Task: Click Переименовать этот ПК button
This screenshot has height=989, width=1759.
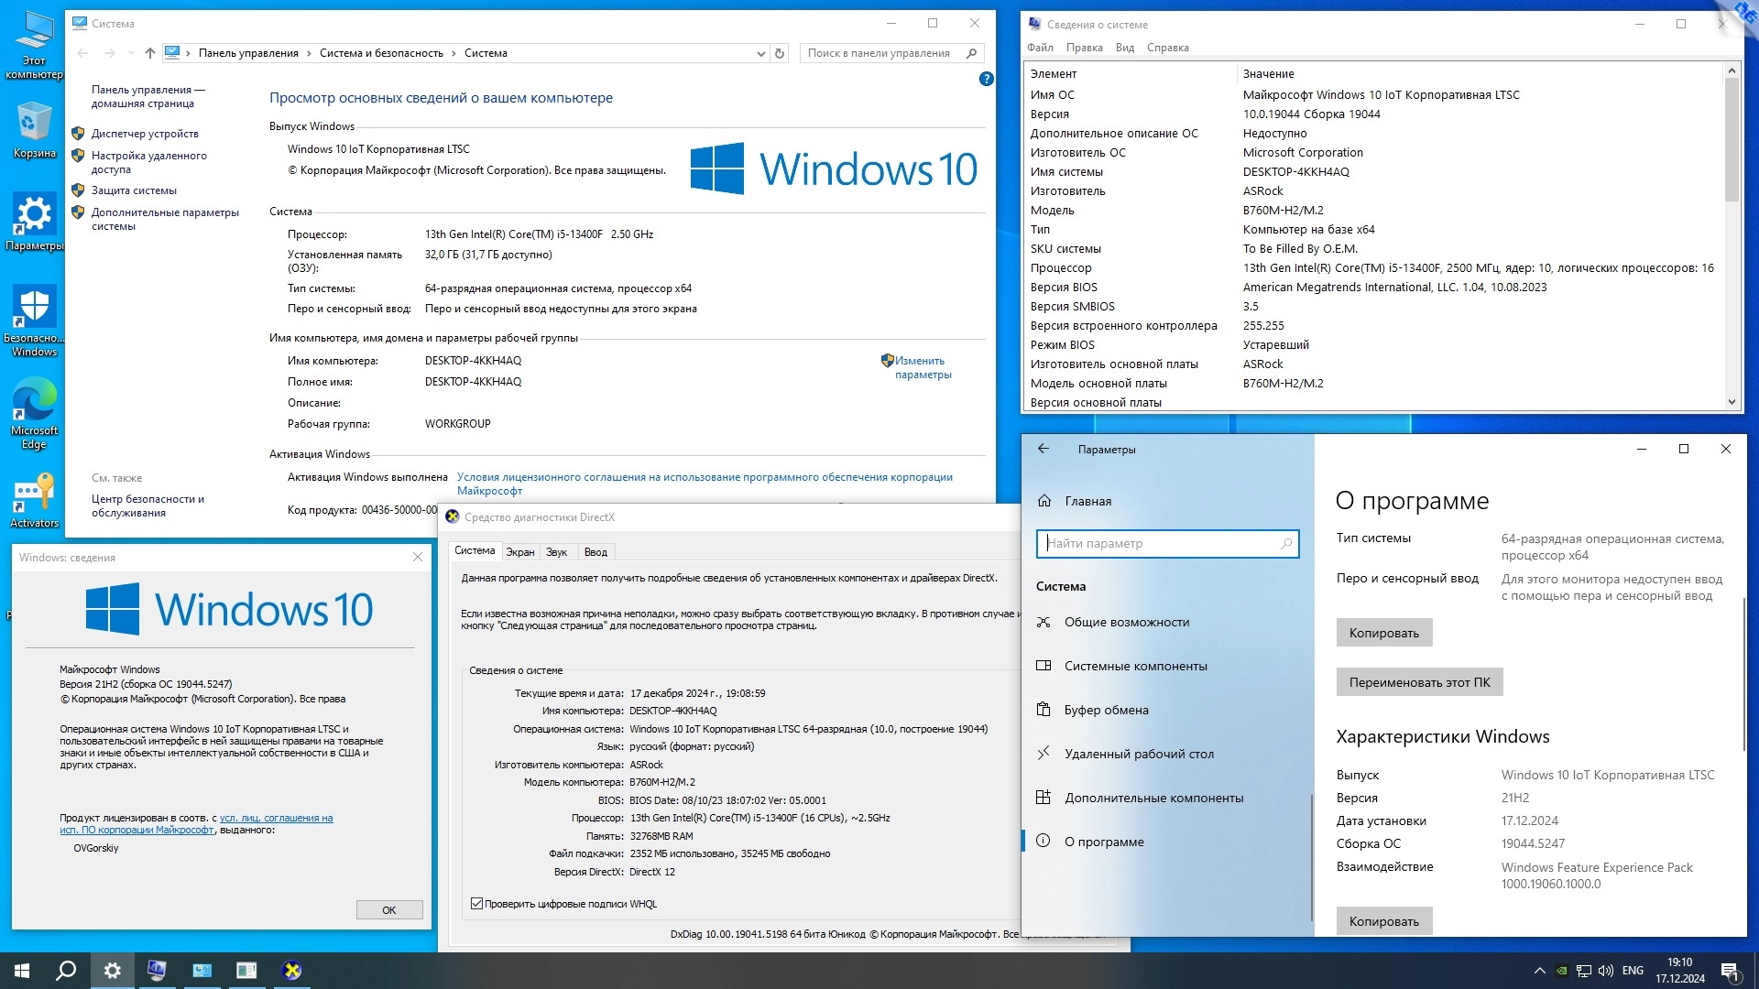Action: click(x=1419, y=682)
